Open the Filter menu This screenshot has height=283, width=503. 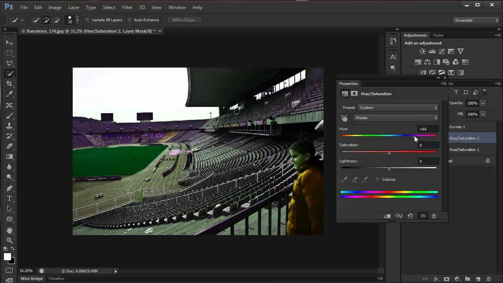[127, 7]
